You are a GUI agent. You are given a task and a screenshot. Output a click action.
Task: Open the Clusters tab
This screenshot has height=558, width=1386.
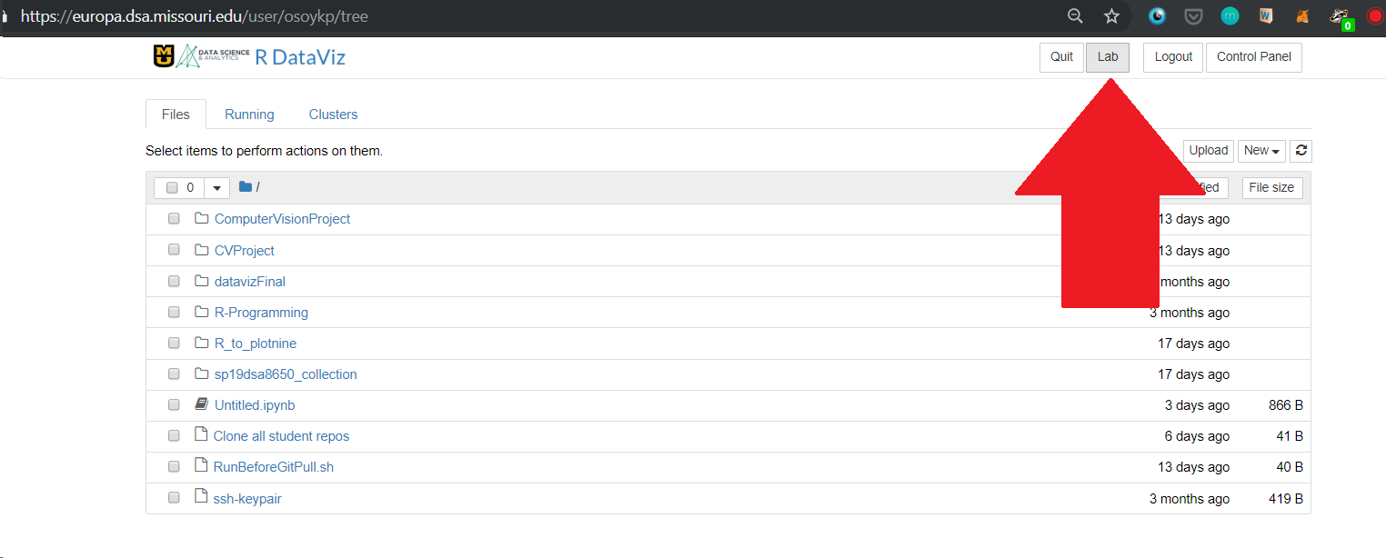click(x=333, y=115)
